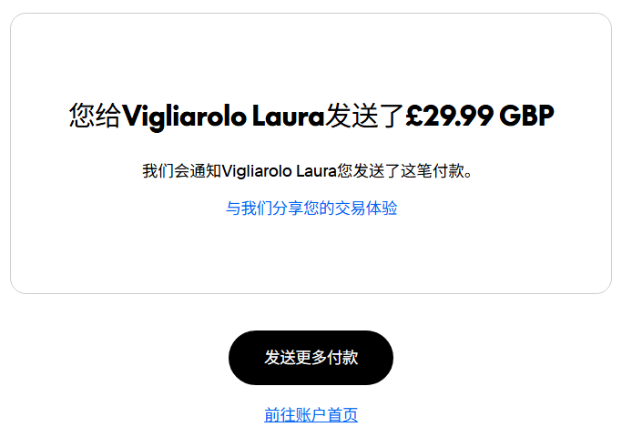Viewport: 622px width, 427px height.
Task: Open the 与我们分享您的交易体验 link
Action: 311,208
